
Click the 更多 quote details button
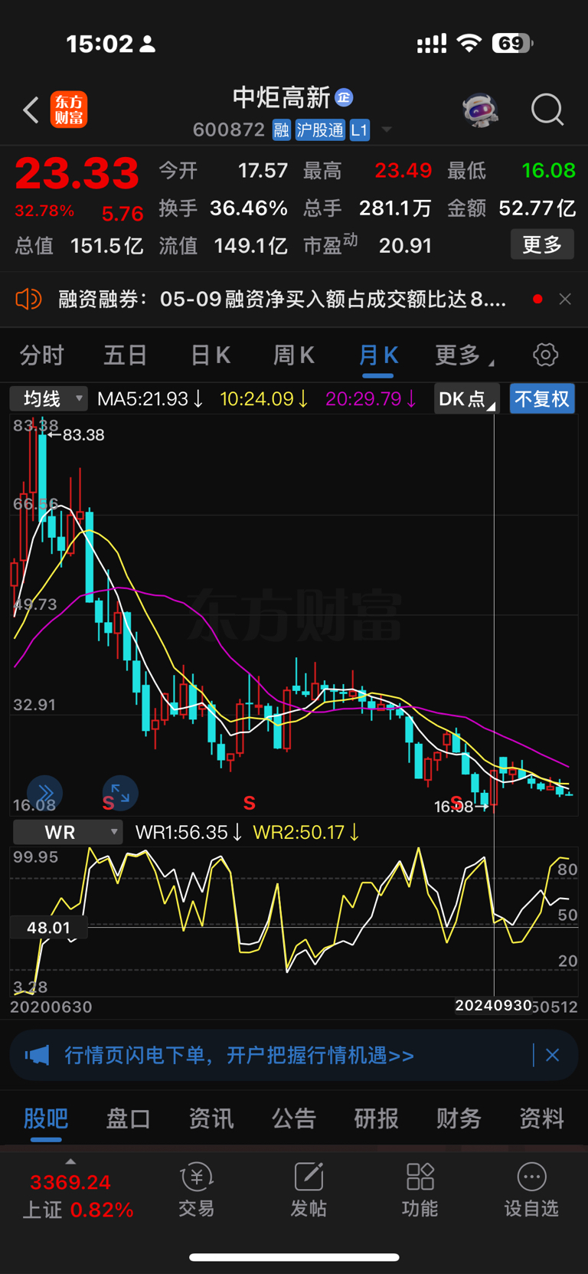542,244
